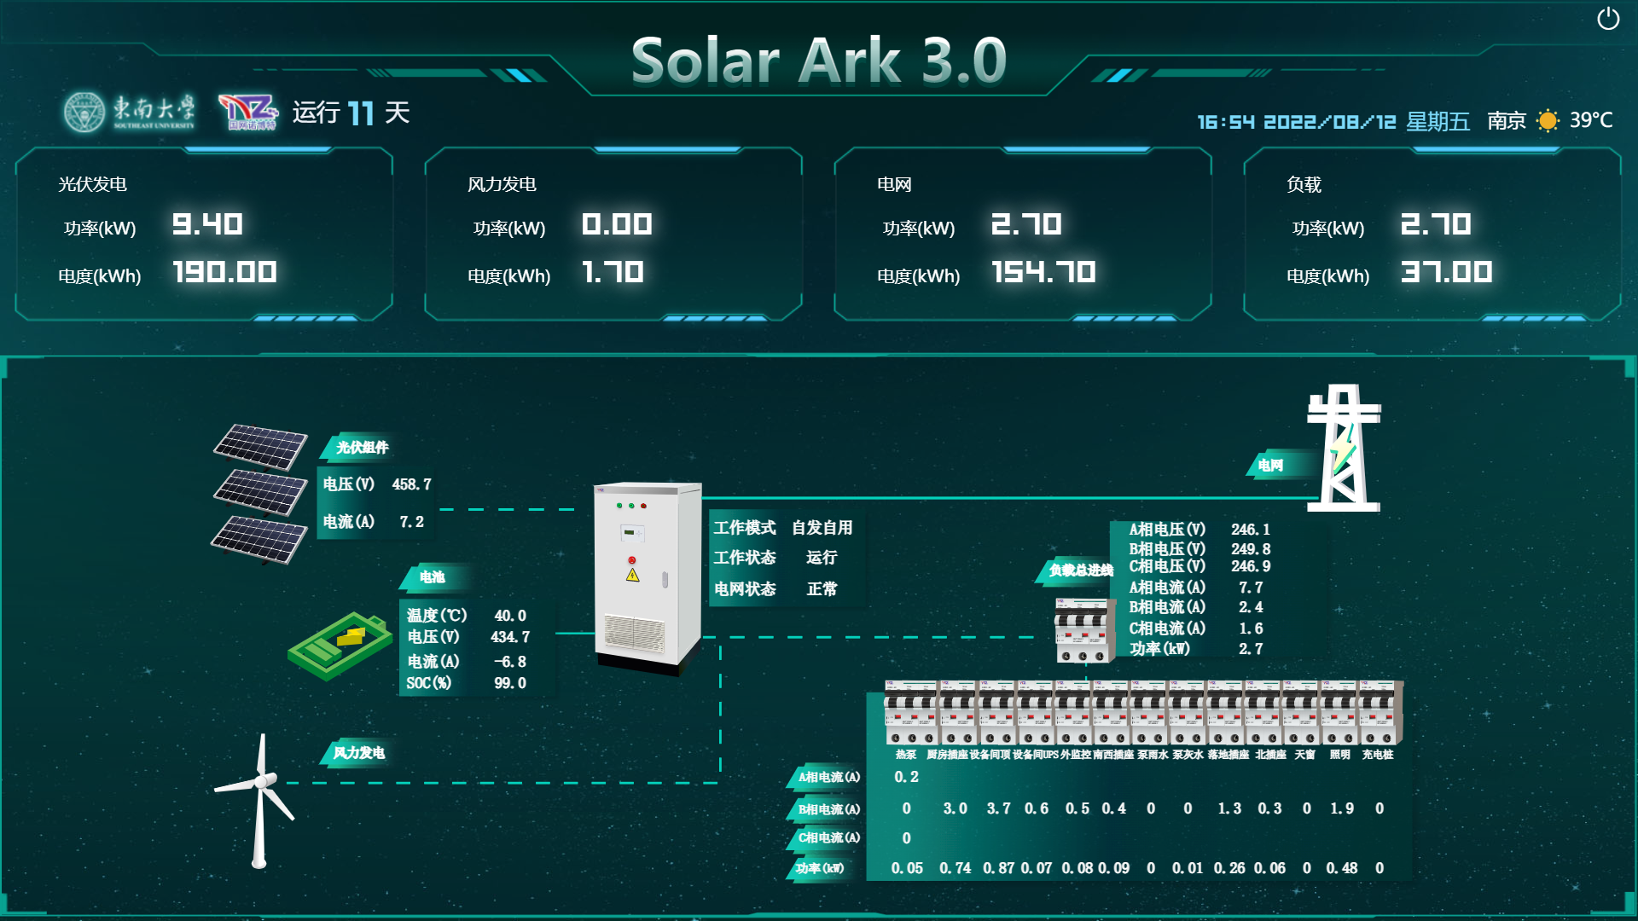Click the 负载 summary panel

1432,235
